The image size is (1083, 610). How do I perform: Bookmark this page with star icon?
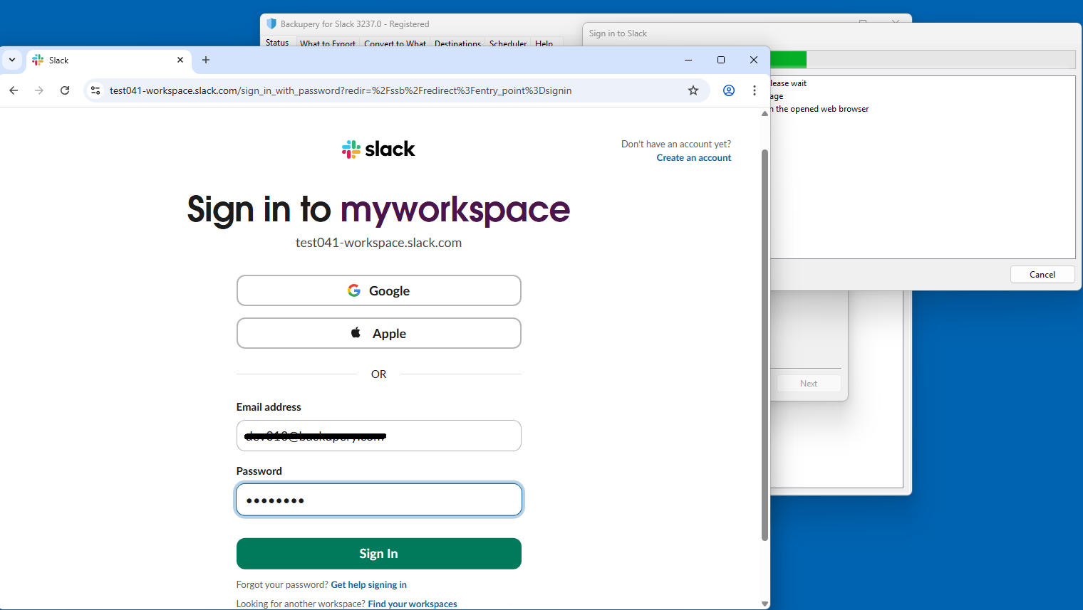pos(693,90)
